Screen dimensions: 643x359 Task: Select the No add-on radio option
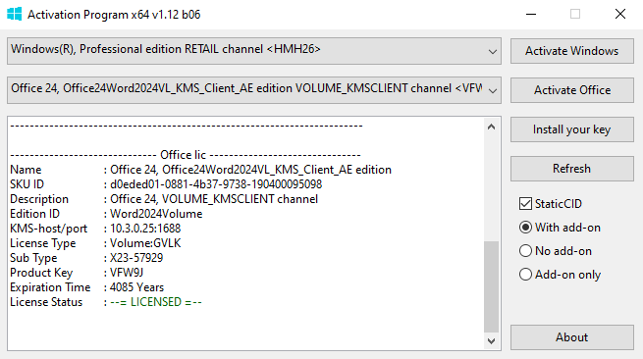pyautogui.click(x=525, y=251)
